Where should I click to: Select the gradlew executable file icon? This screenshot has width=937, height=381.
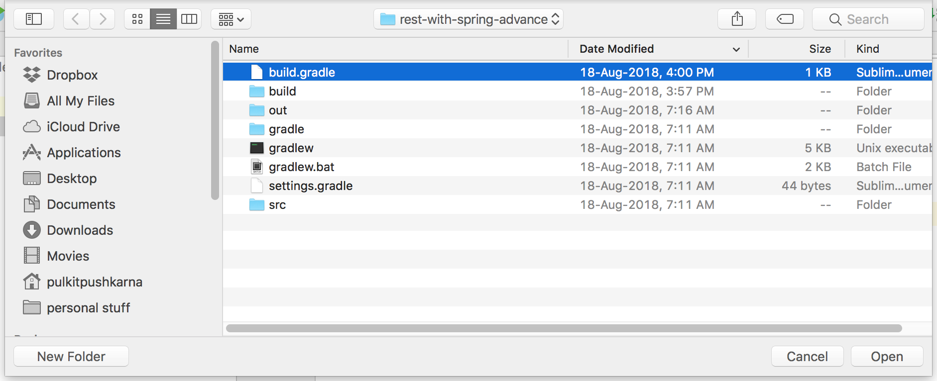[x=257, y=148]
